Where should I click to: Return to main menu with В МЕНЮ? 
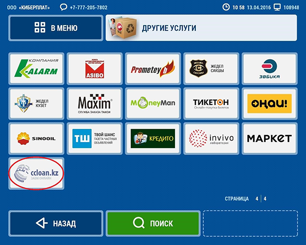(x=56, y=28)
